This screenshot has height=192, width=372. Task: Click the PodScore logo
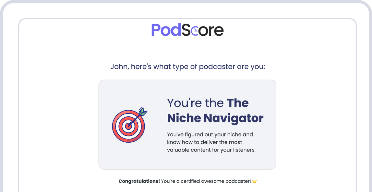click(187, 30)
